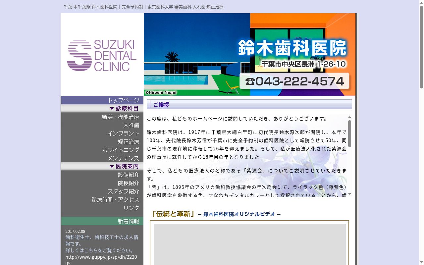Image resolution: width=424 pixels, height=265 pixels.
Task: Click the address 千葉市中央区長洲 1-26-10
Action: coord(303,64)
